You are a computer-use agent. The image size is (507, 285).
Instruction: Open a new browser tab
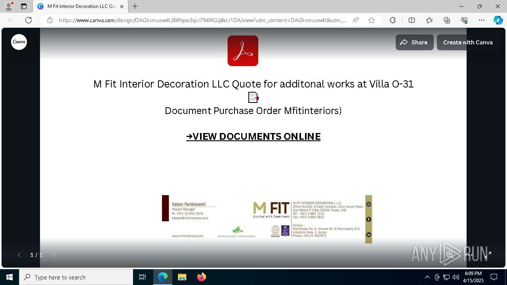(135, 6)
